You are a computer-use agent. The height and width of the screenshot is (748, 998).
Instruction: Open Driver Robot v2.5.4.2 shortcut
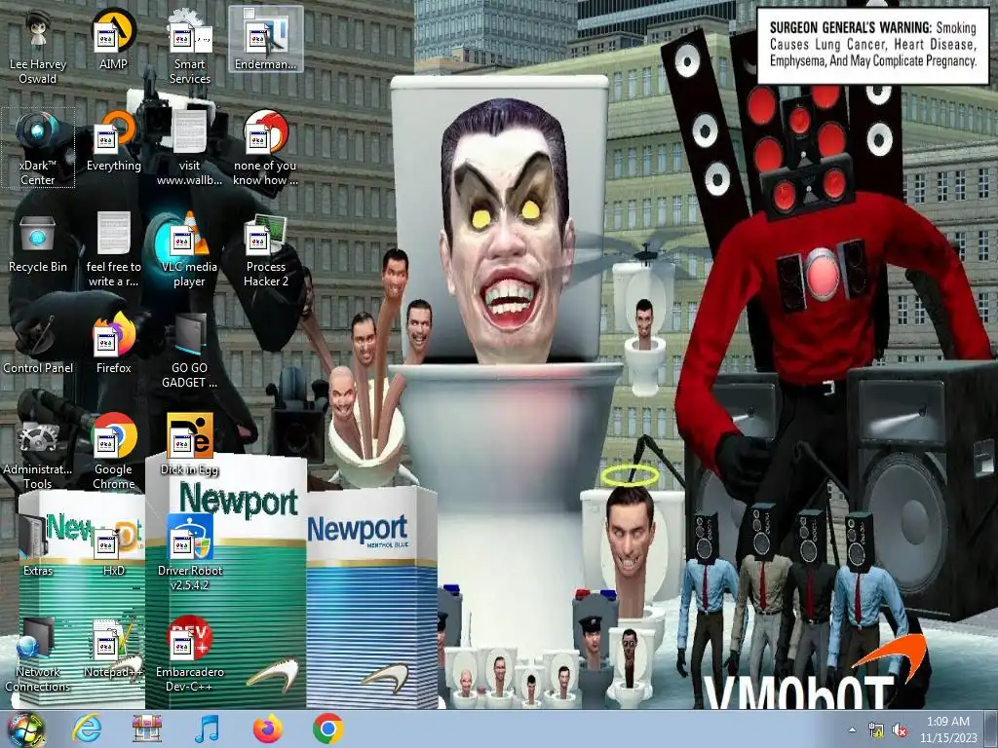tap(189, 553)
